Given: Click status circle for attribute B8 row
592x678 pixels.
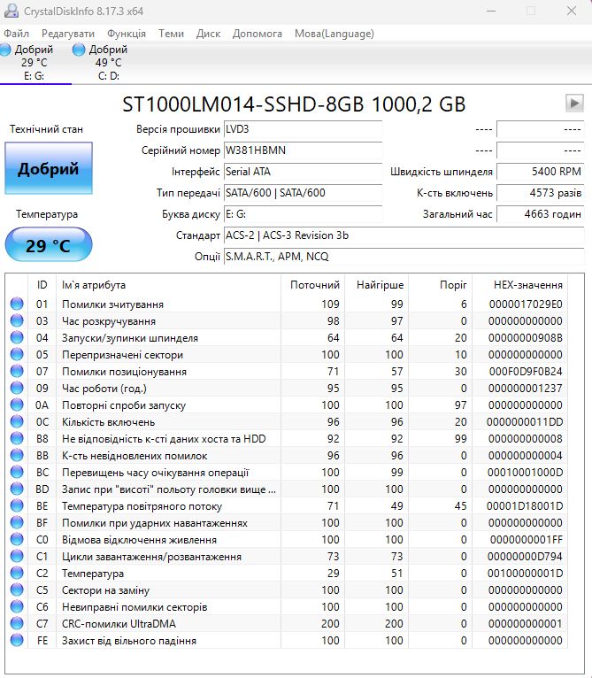Looking at the screenshot, I should (x=17, y=438).
